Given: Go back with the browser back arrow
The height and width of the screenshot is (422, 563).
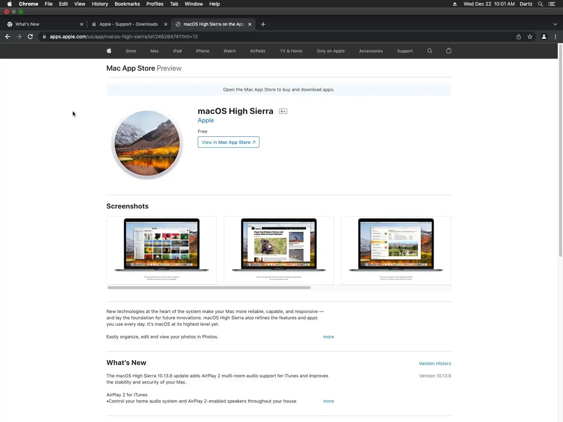Looking at the screenshot, I should (8, 37).
